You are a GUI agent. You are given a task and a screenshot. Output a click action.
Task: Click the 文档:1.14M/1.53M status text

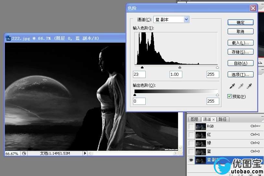(x=55, y=153)
